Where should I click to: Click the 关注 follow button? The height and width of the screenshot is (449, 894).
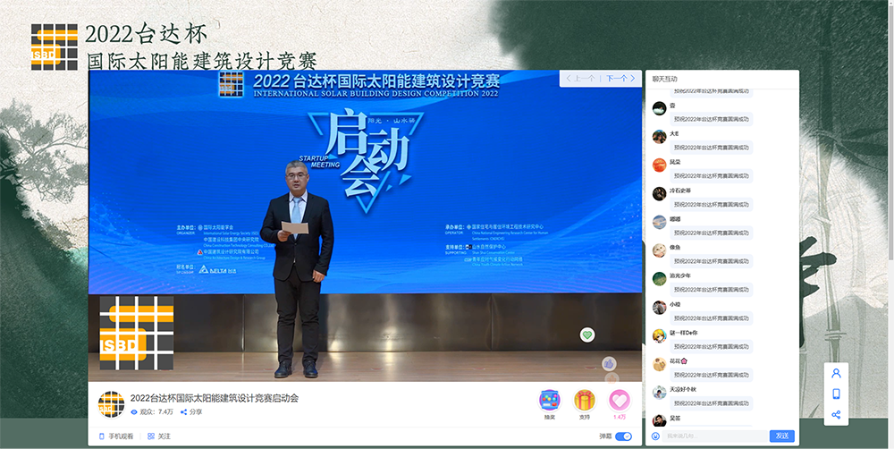pyautogui.click(x=159, y=436)
